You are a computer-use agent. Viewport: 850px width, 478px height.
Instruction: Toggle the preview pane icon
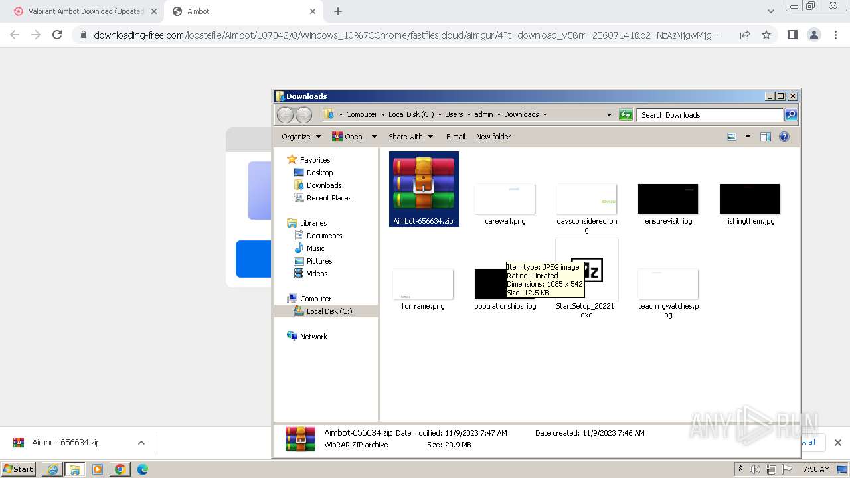(x=765, y=137)
